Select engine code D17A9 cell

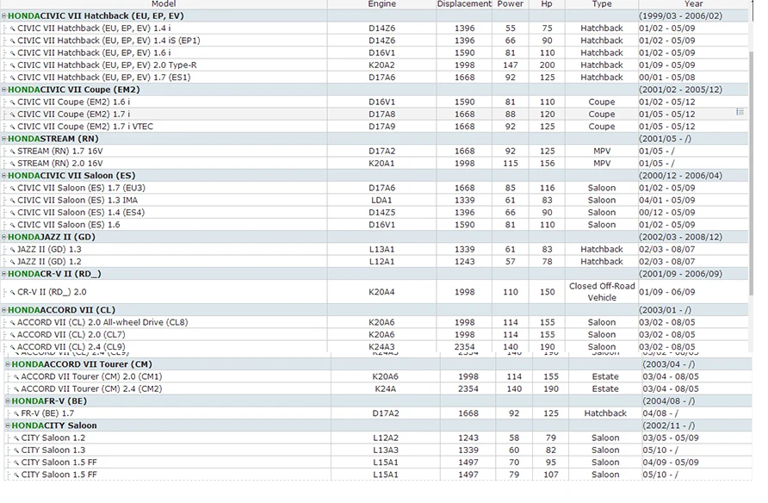(381, 127)
